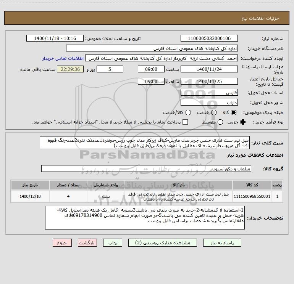Screen dimensions: 294x284
Task: Choose the جزیی purchase type radio
Action: click(242, 122)
